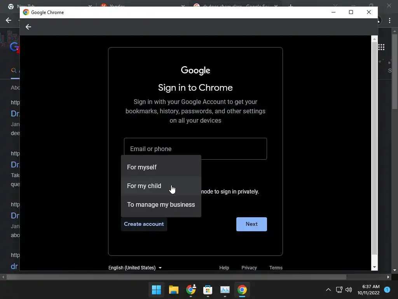Click the network status tray icon
The width and height of the screenshot is (398, 299).
(339, 290)
